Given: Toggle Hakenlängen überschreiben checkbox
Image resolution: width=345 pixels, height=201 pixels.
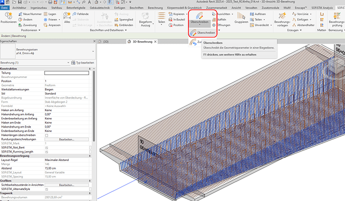Looking at the screenshot, I should [x=46, y=135].
